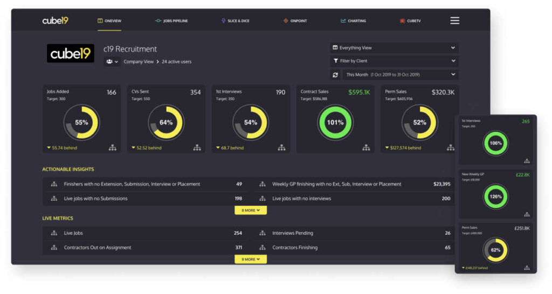Click the 64% CVs Sent progress ring
This screenshot has height=294, width=552.
166,122
